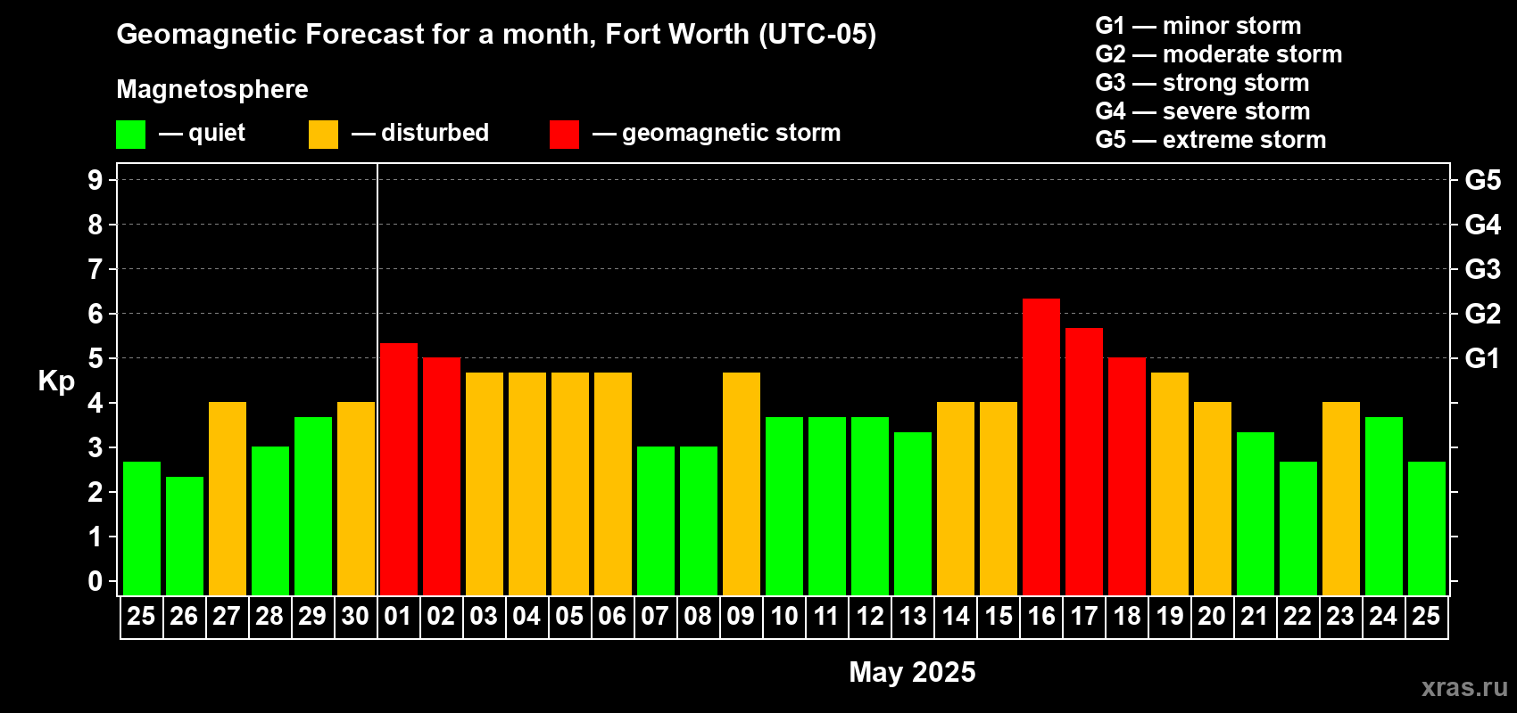The height and width of the screenshot is (713, 1517).
Task: Select the green bar for April 26
Action: (185, 536)
